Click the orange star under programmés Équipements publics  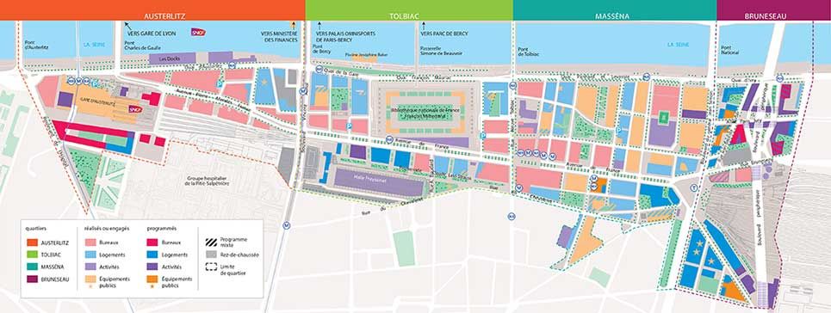152,286
